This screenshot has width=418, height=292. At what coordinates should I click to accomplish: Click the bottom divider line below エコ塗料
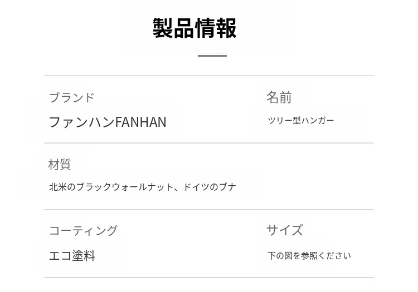[x=208, y=278]
